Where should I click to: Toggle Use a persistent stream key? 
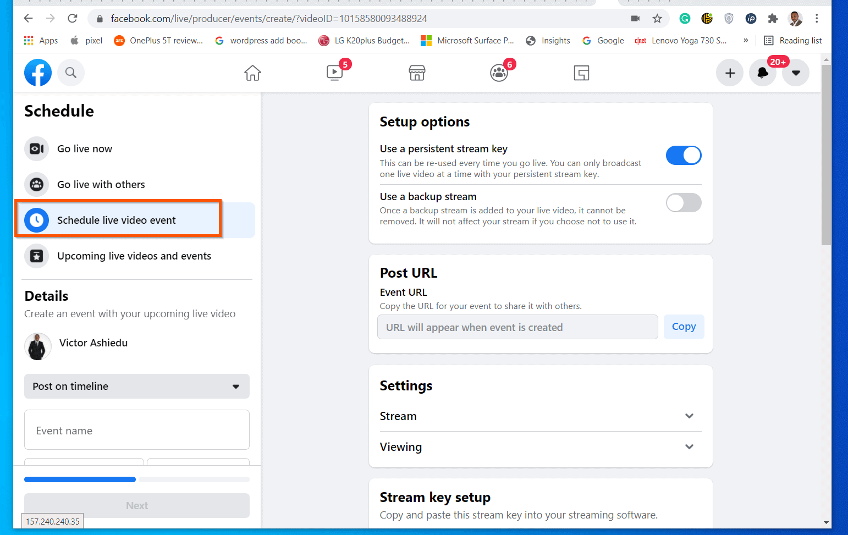[x=684, y=155]
